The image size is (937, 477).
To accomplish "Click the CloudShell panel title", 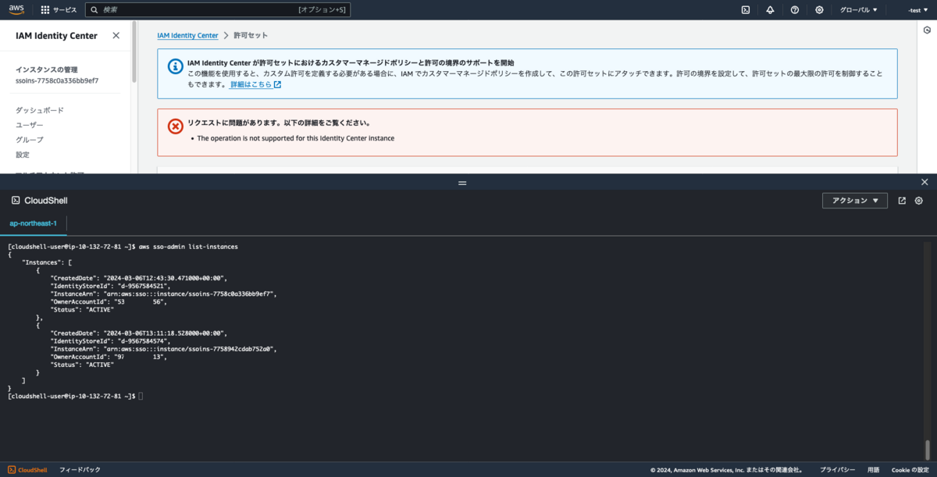I will [x=45, y=201].
